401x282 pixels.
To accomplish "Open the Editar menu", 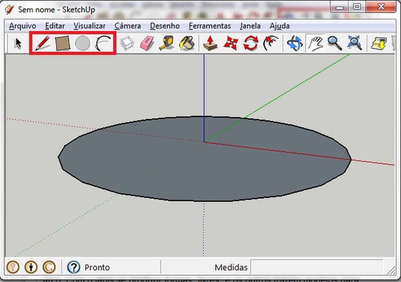I will 55,26.
